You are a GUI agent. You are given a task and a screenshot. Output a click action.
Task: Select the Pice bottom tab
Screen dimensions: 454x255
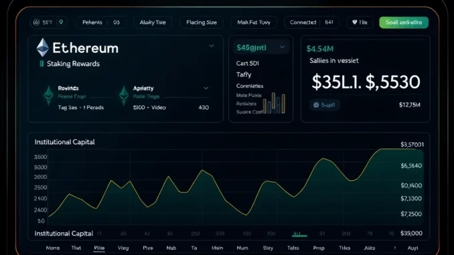pyautogui.click(x=148, y=248)
